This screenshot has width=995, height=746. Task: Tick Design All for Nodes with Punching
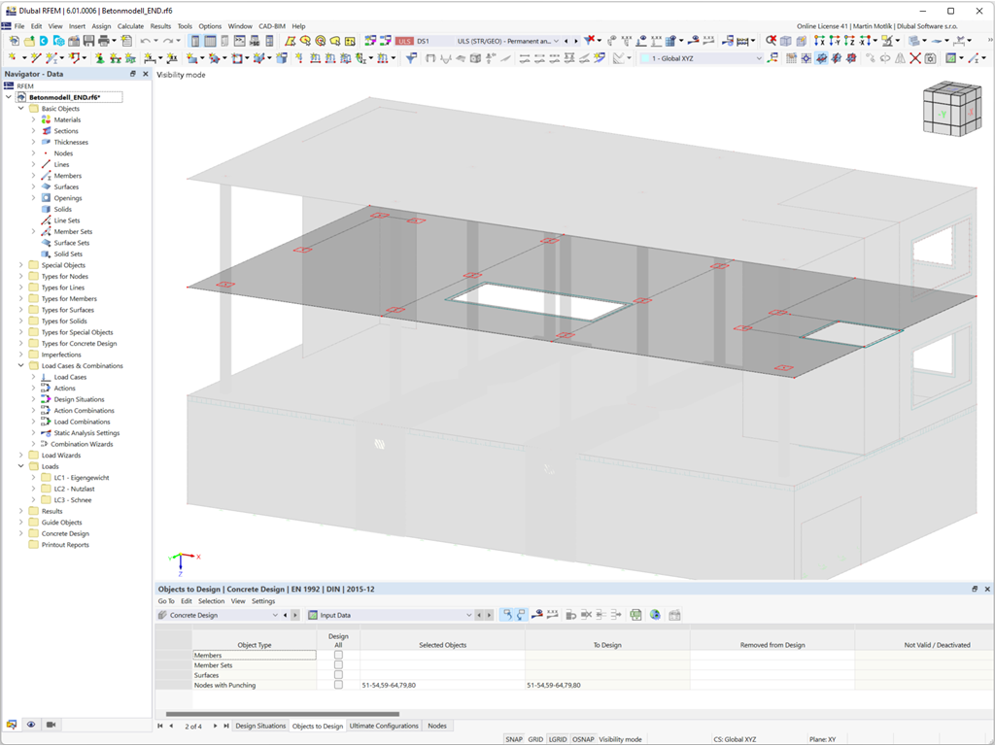pyautogui.click(x=338, y=685)
